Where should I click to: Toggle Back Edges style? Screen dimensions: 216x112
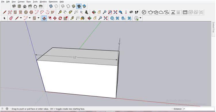(56, 6)
